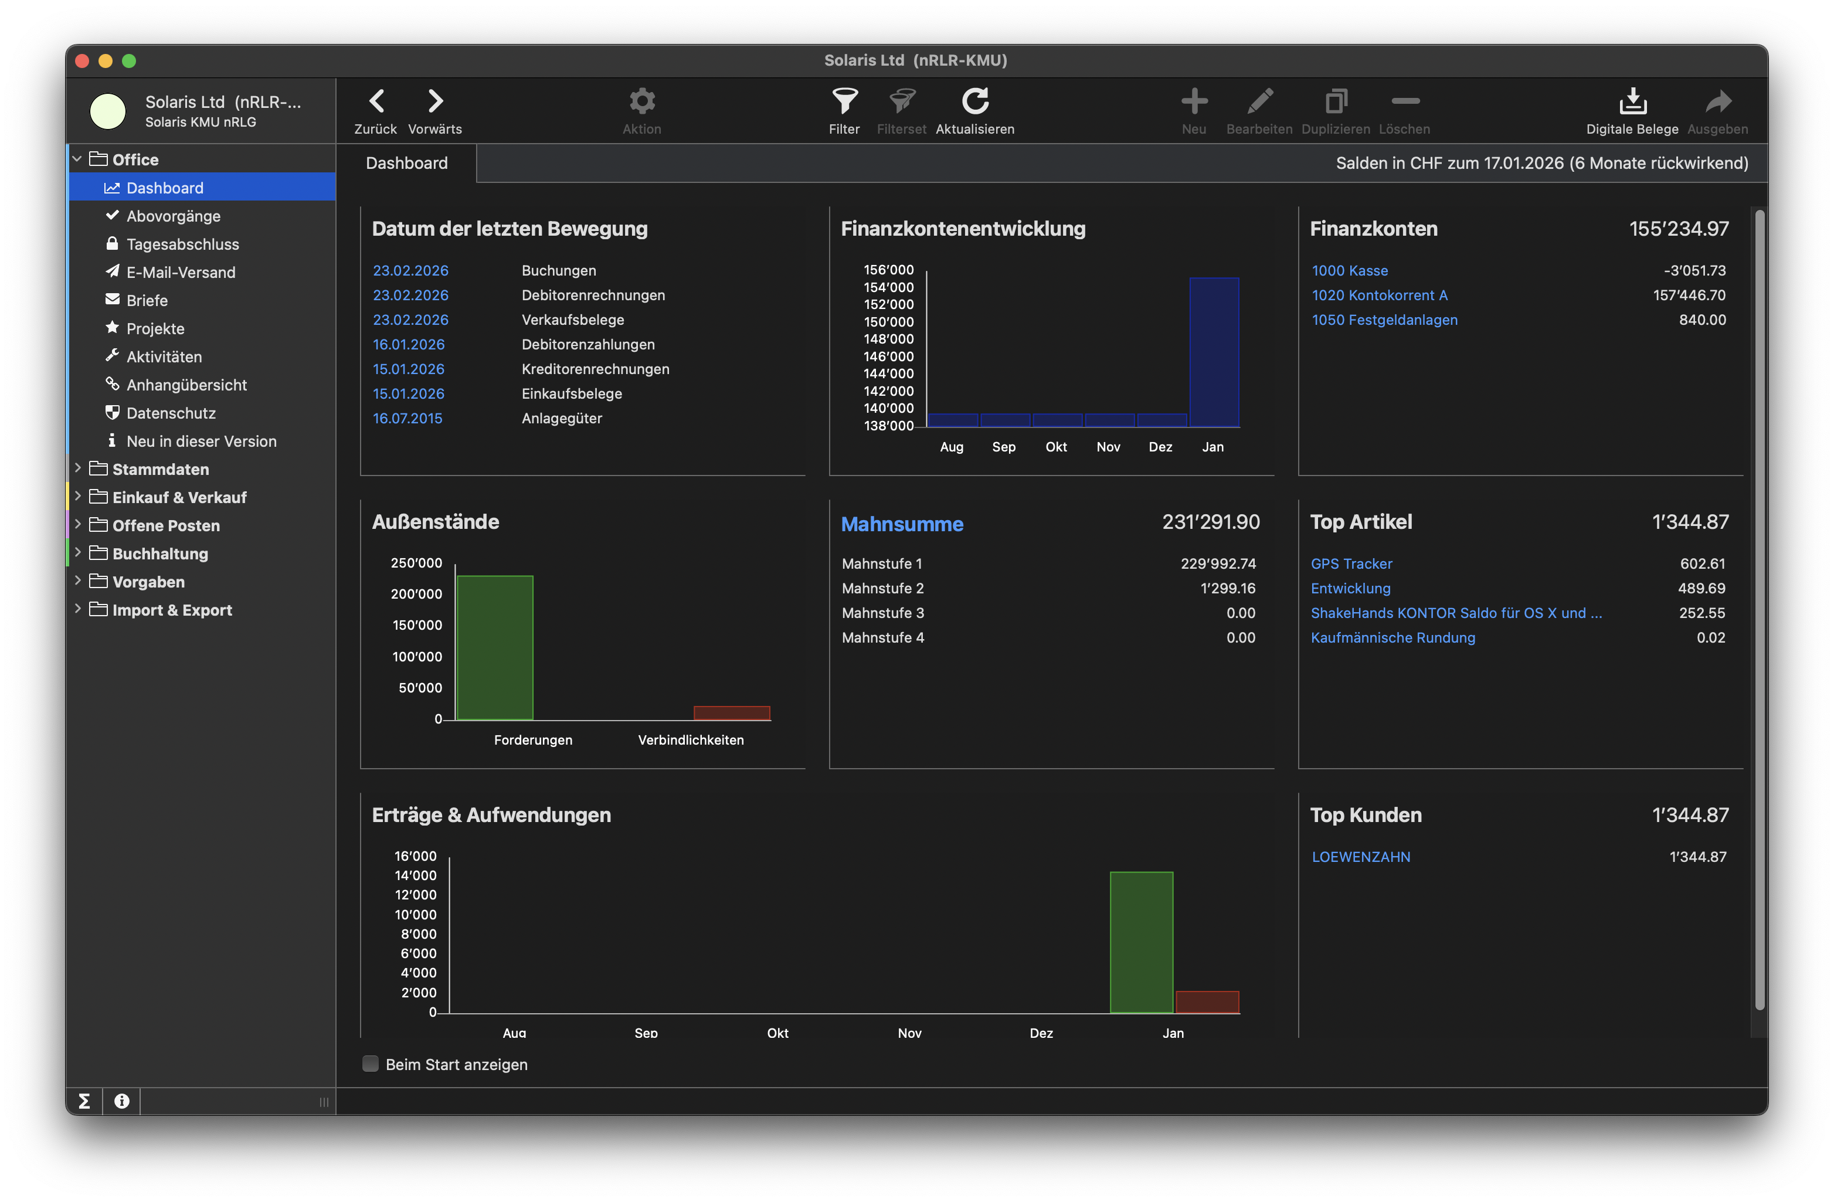Open the 1020 Kontokorrent A account link
This screenshot has height=1202, width=1834.
pyautogui.click(x=1380, y=295)
